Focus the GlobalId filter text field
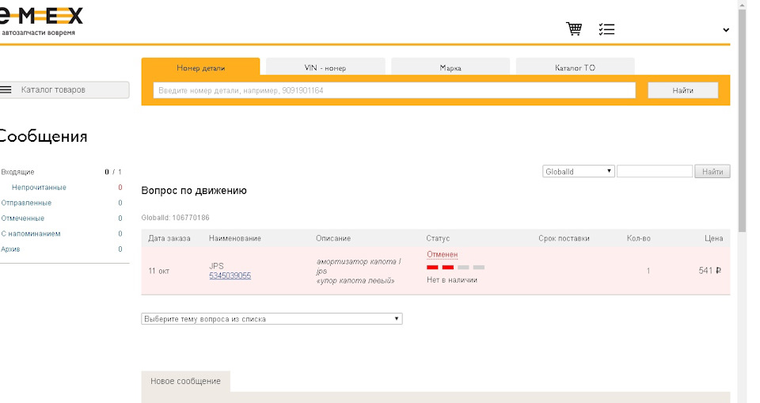 655,171
